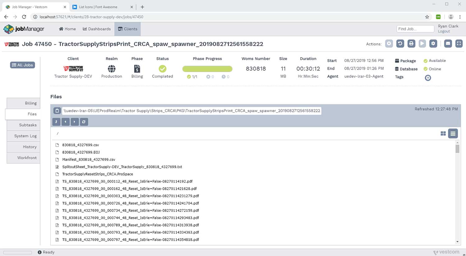
Task: Click the Restart job action icon
Action: 400,44
